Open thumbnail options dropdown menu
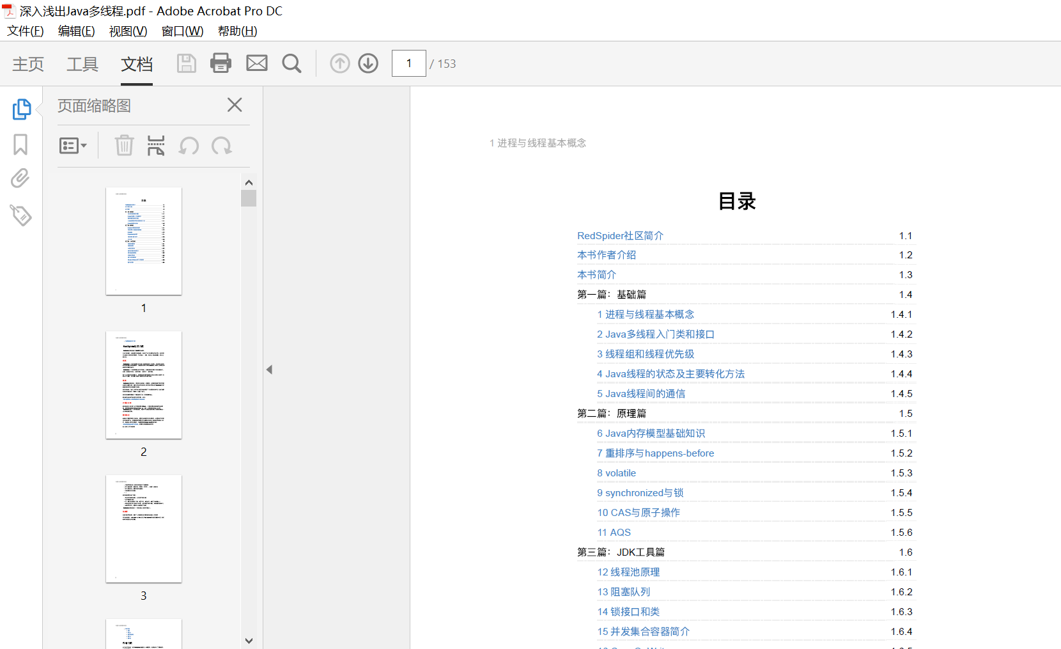 (73, 146)
